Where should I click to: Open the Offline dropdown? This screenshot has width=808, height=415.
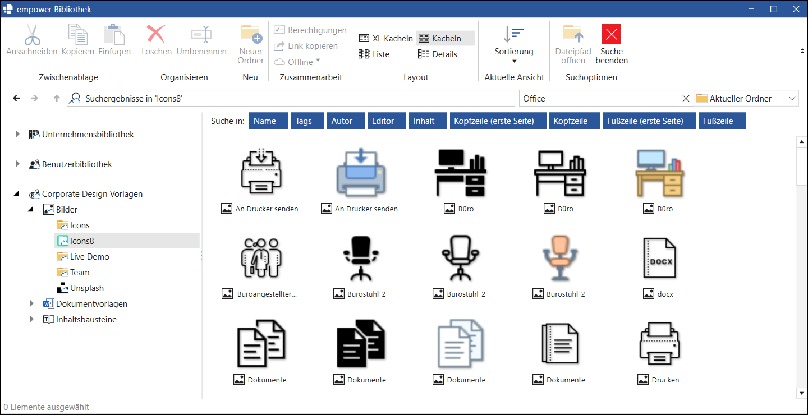297,62
